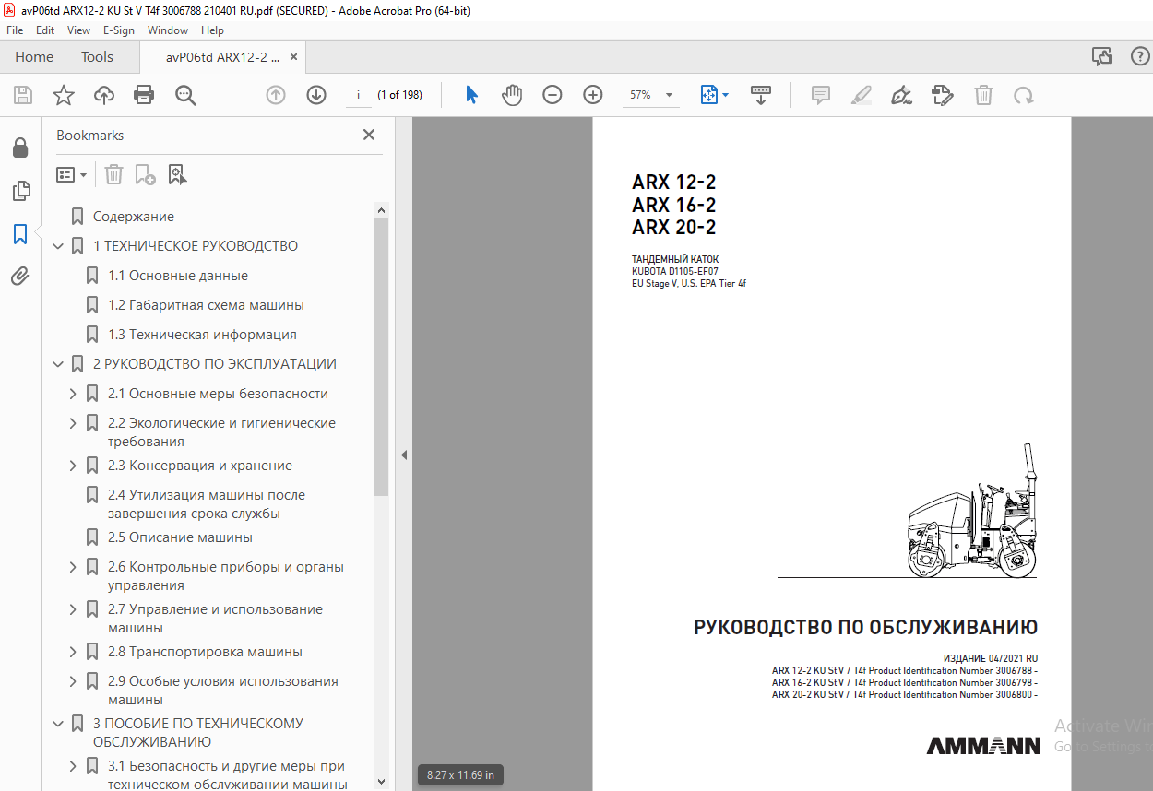This screenshot has width=1153, height=791.
Task: Open the E-Sign menu
Action: (118, 30)
